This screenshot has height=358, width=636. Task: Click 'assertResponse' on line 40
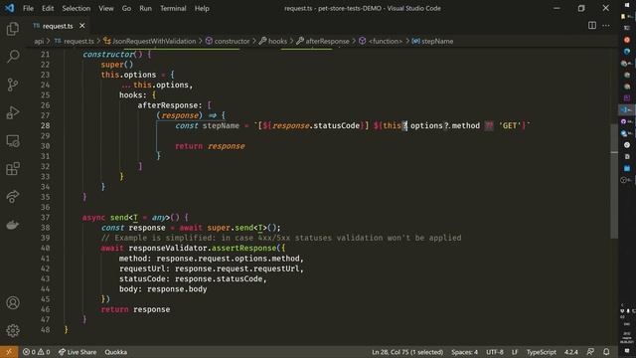click(244, 248)
